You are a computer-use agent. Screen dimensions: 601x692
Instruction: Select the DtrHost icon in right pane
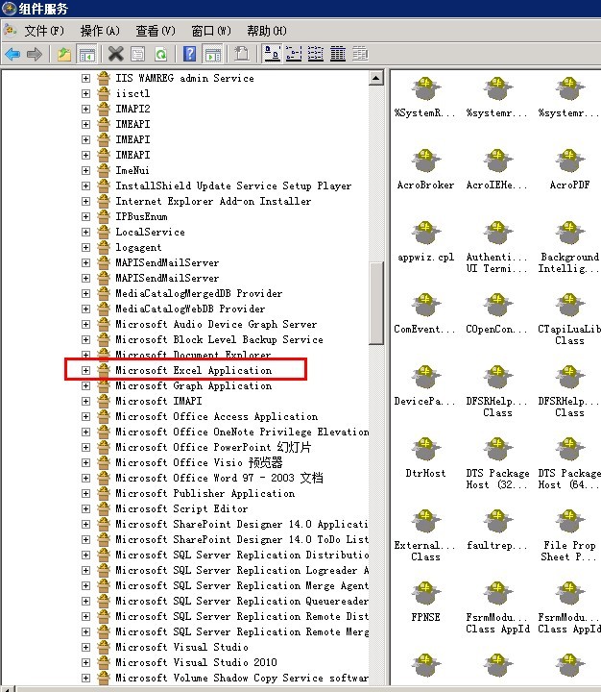coord(424,453)
